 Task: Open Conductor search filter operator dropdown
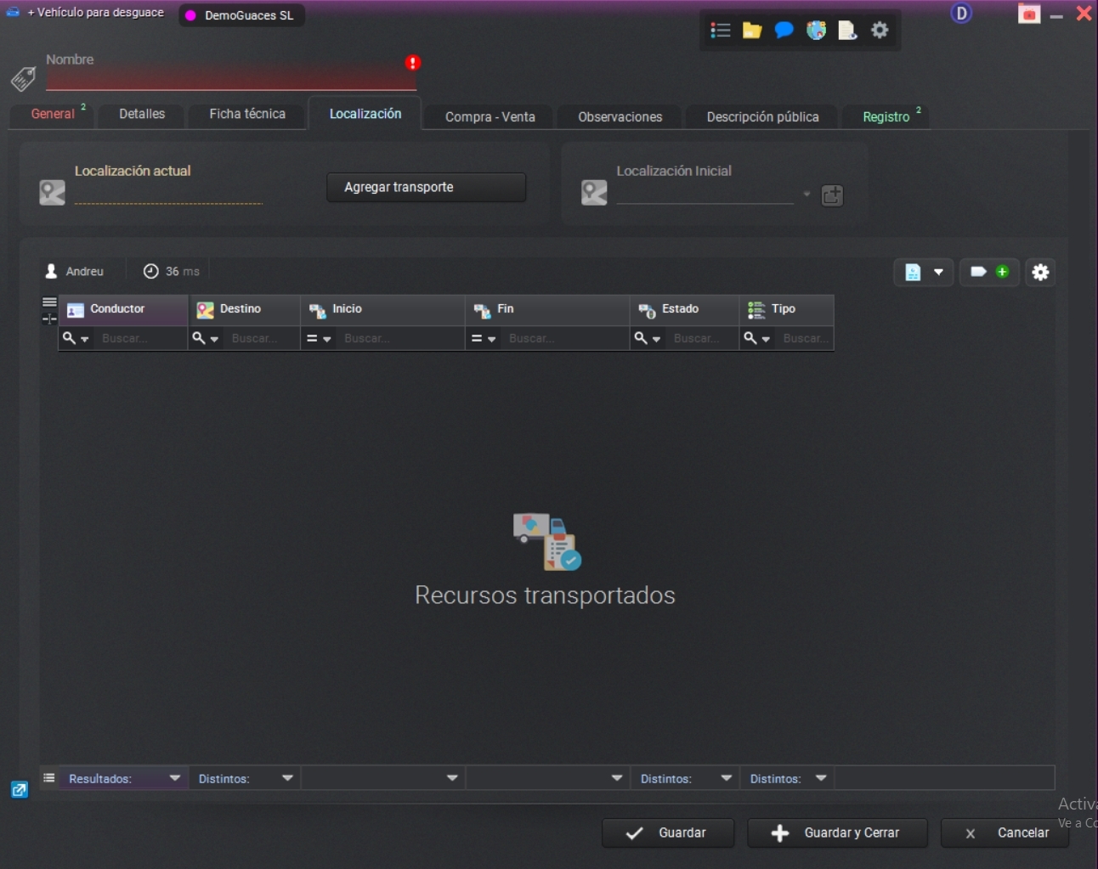76,339
